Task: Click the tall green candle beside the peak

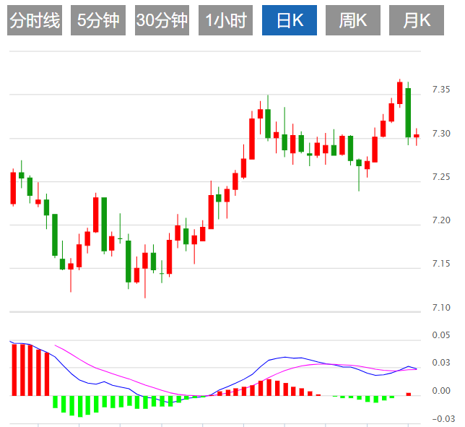Action: point(408,113)
